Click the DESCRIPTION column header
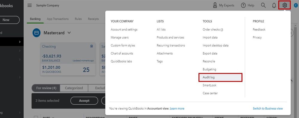299x118 pixels. point(95,117)
